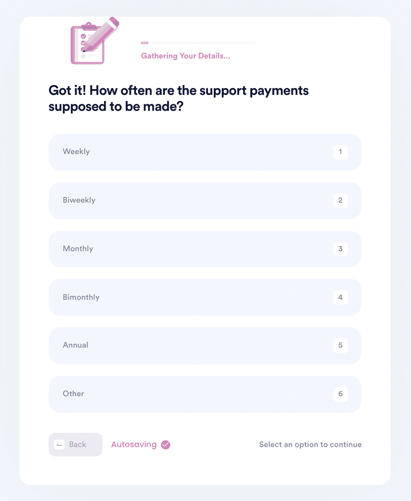
Task: Select the Monthly payment option
Action: point(205,249)
